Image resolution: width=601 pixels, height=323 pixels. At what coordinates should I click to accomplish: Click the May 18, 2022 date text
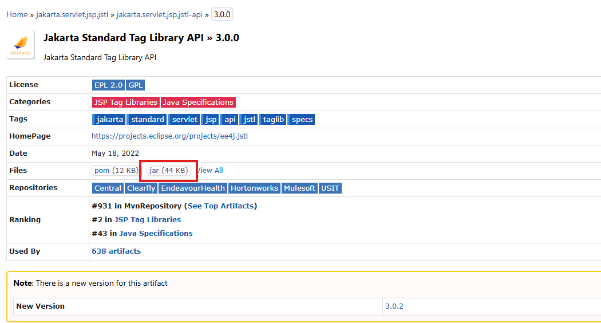tap(116, 153)
